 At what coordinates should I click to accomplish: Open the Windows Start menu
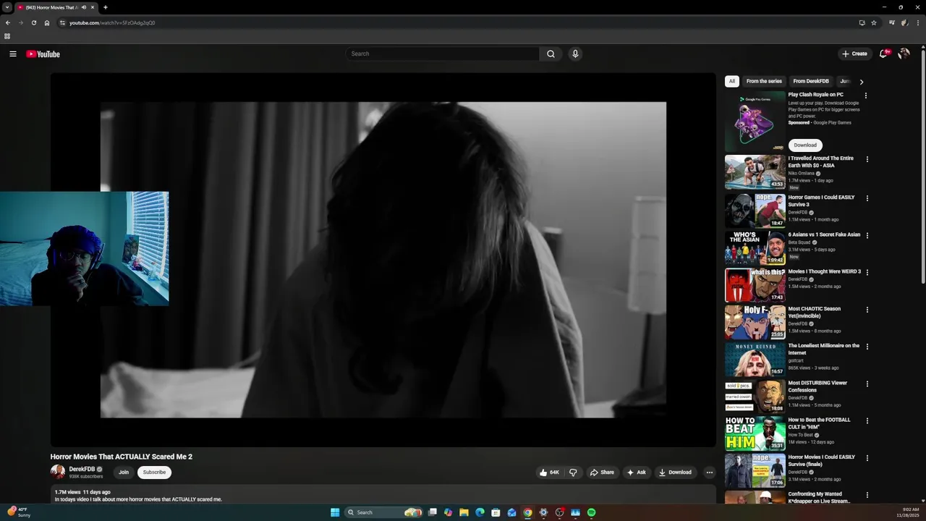point(335,512)
